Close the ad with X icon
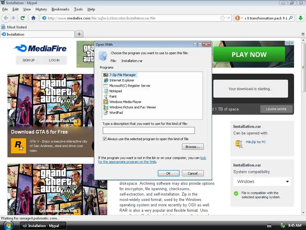This screenshot has height=230, width=306. click(x=292, y=43)
